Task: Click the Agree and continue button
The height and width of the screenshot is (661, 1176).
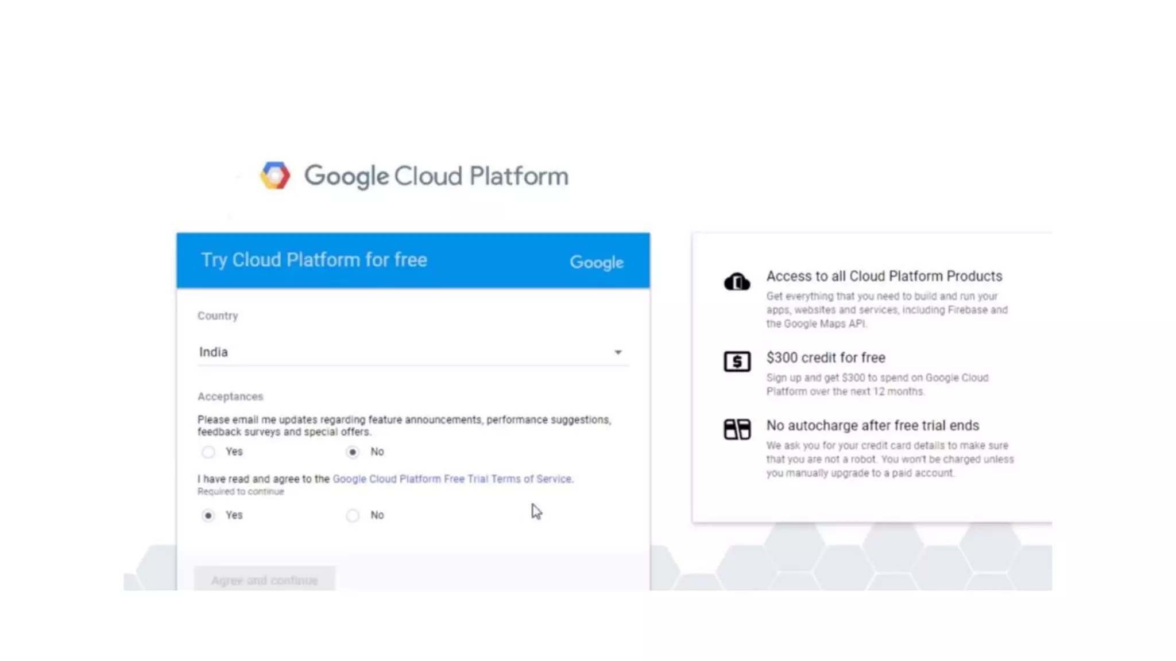Action: 264,580
